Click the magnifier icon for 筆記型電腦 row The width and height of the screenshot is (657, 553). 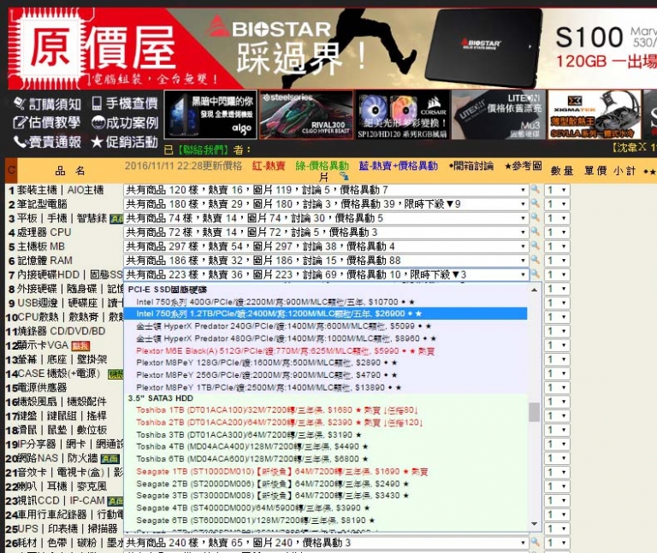(x=535, y=204)
